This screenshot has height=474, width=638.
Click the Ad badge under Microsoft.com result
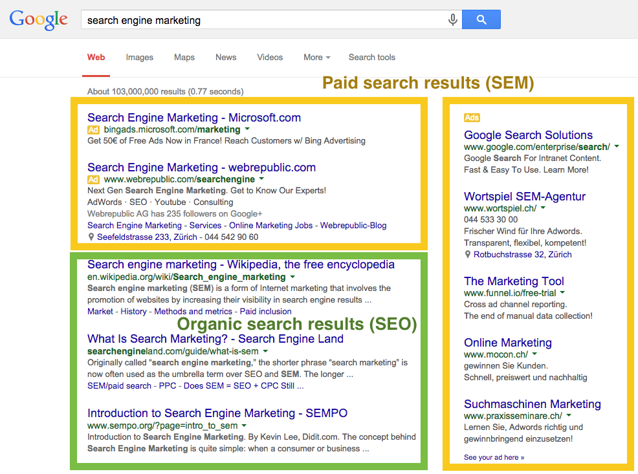coord(93,130)
